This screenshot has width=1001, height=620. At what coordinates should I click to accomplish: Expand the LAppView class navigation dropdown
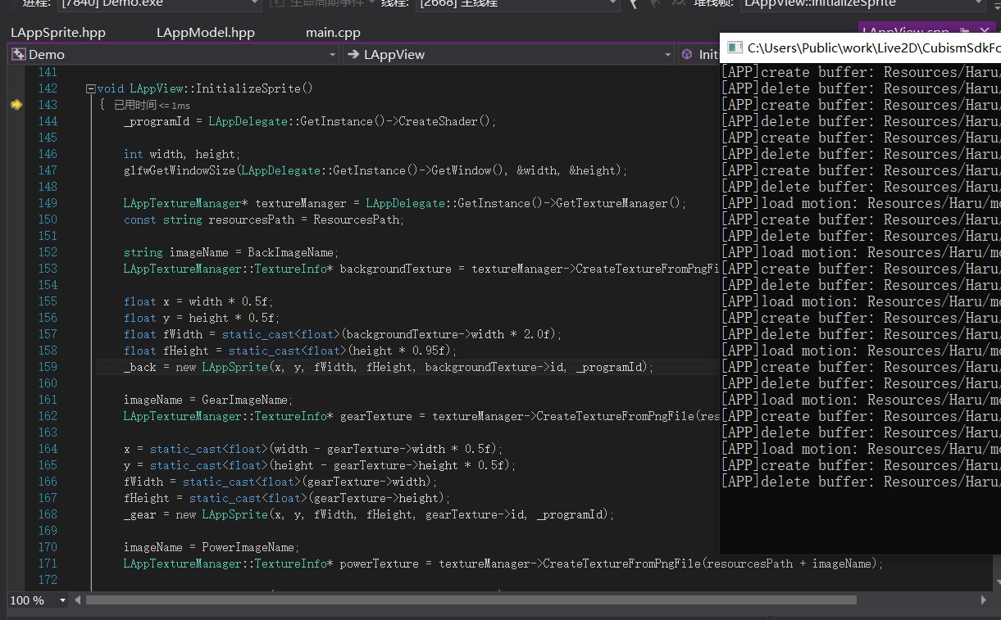(668, 55)
